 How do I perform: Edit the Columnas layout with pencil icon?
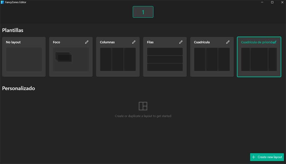click(134, 42)
